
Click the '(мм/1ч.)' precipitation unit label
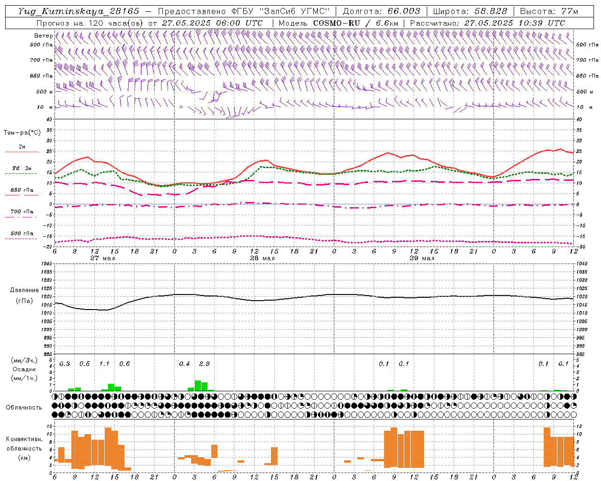pyautogui.click(x=24, y=378)
